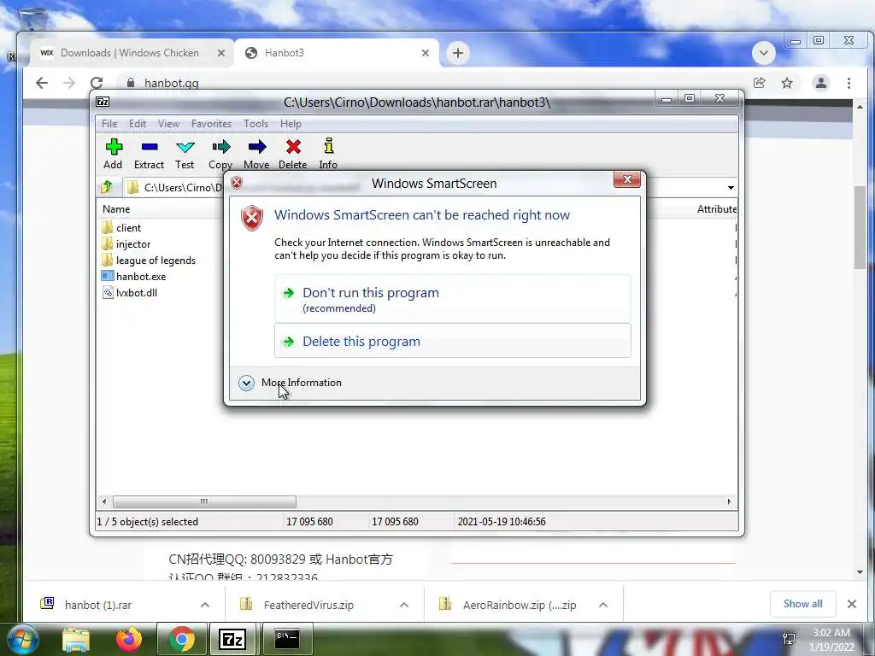
Task: Select the league of legends folder
Action: 149,260
